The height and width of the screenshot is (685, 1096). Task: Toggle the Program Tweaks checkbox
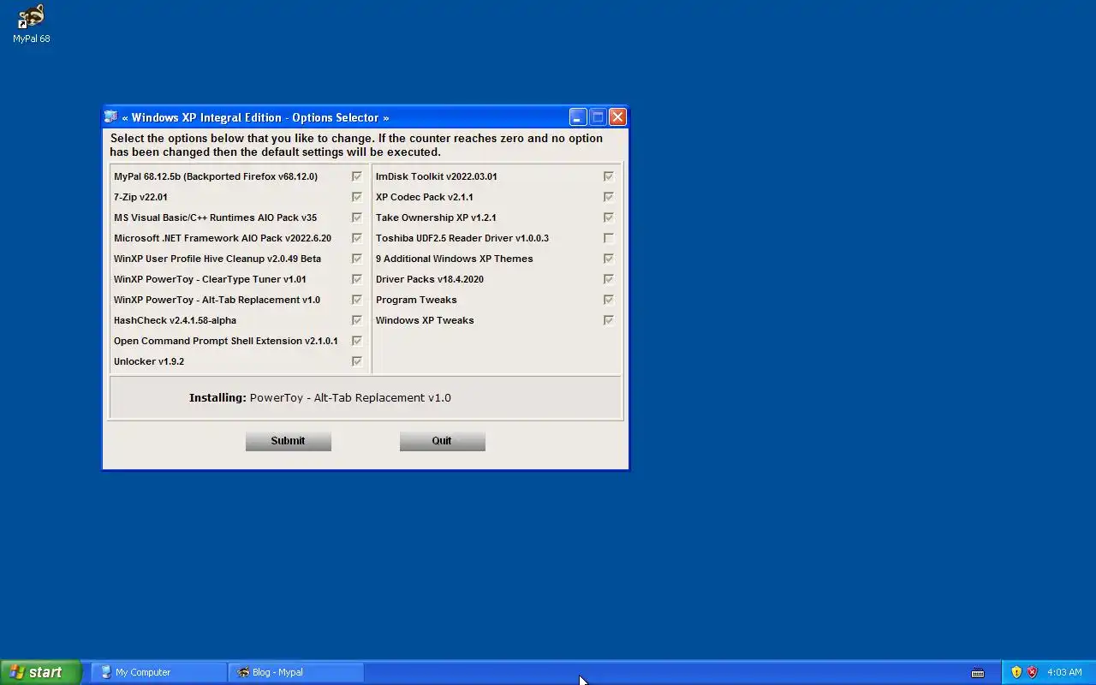point(609,300)
